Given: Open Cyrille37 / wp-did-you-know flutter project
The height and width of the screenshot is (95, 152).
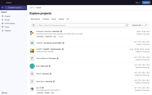Looking at the screenshot, I should pyautogui.click(x=49, y=43).
